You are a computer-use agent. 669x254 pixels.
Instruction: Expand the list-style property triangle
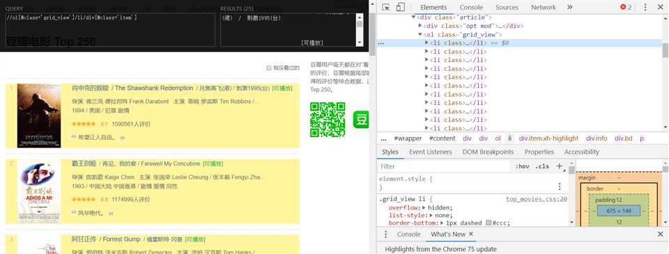tap(431, 215)
